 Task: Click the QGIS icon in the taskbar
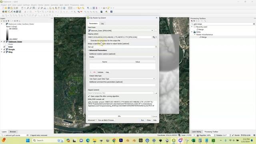click(174, 140)
